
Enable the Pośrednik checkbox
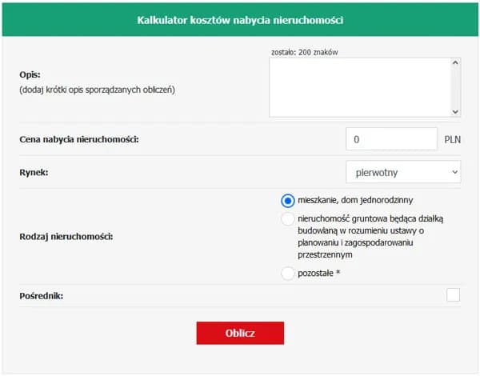(454, 295)
